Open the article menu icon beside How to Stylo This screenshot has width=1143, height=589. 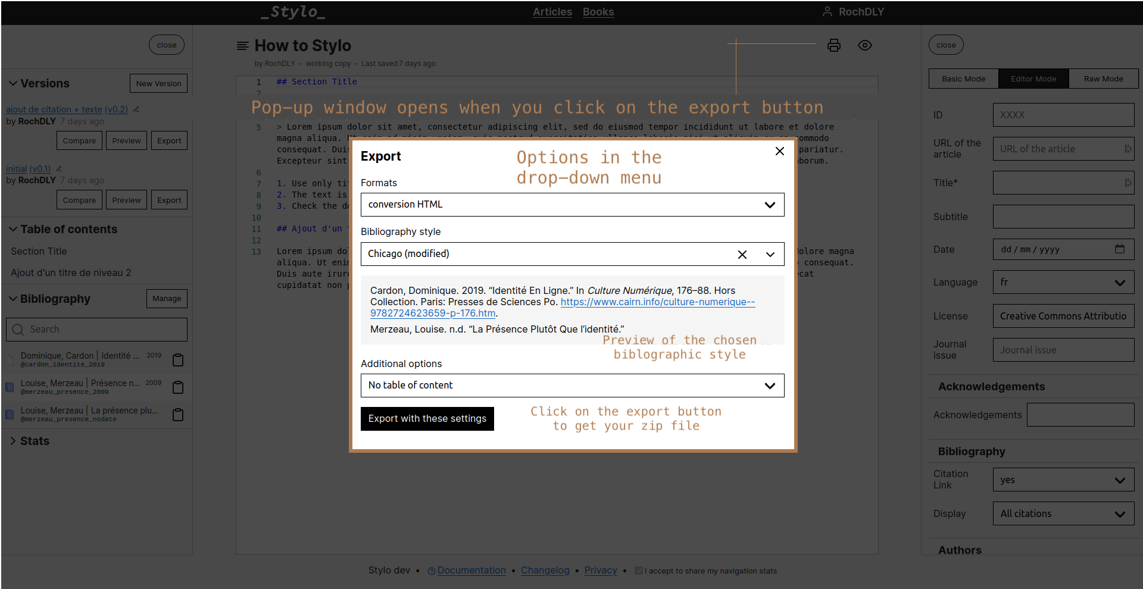242,46
